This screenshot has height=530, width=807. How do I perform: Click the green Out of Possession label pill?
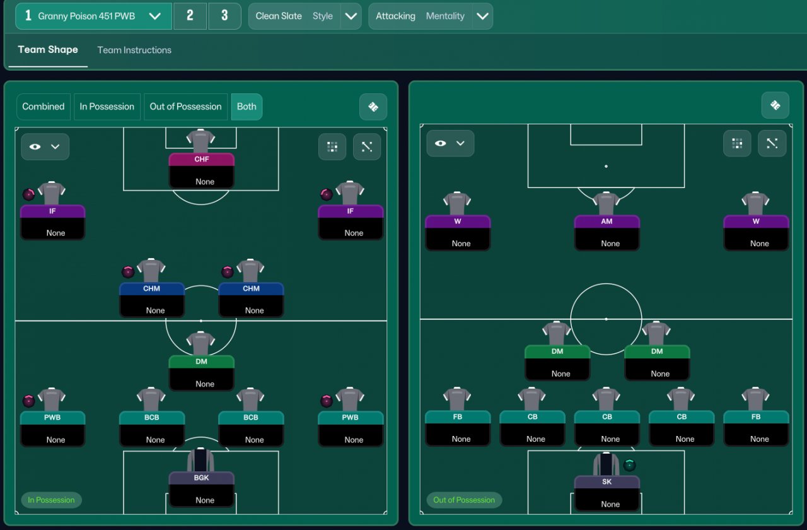[464, 500]
